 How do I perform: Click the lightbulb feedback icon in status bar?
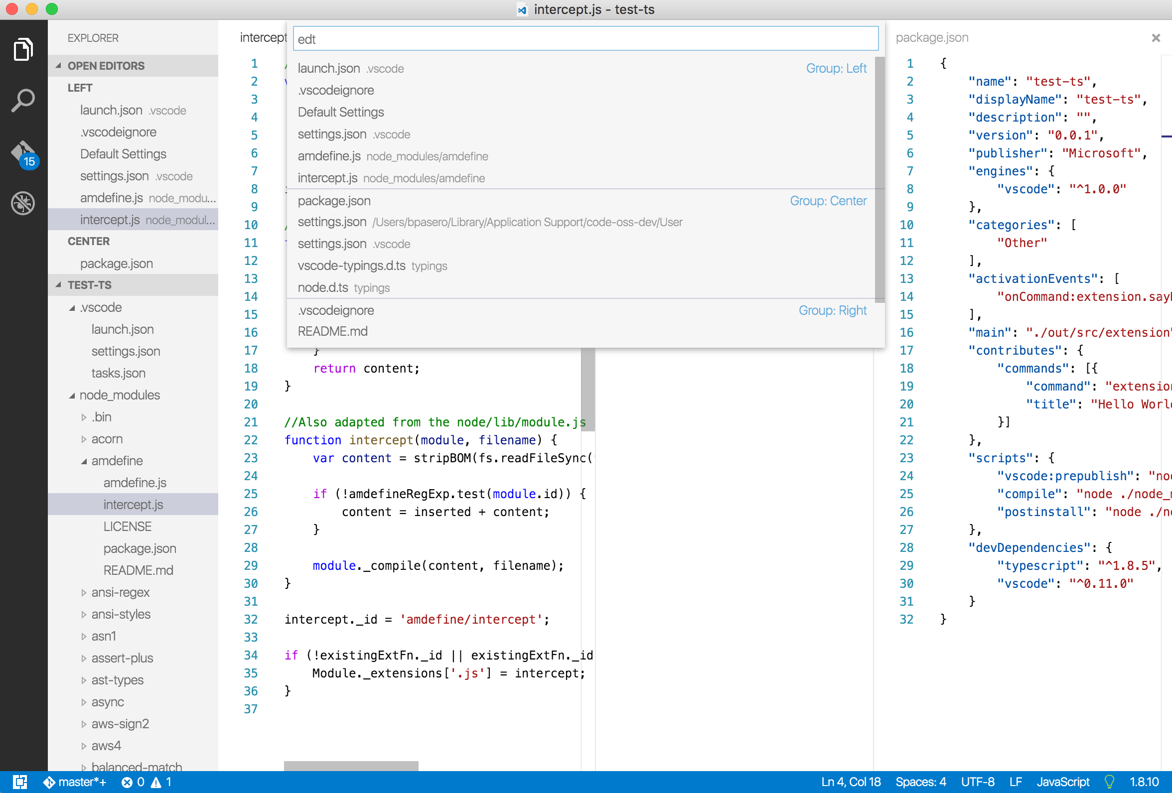[1109, 782]
